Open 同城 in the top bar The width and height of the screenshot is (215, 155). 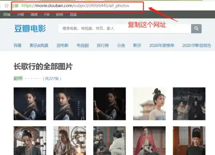click(x=7, y=15)
